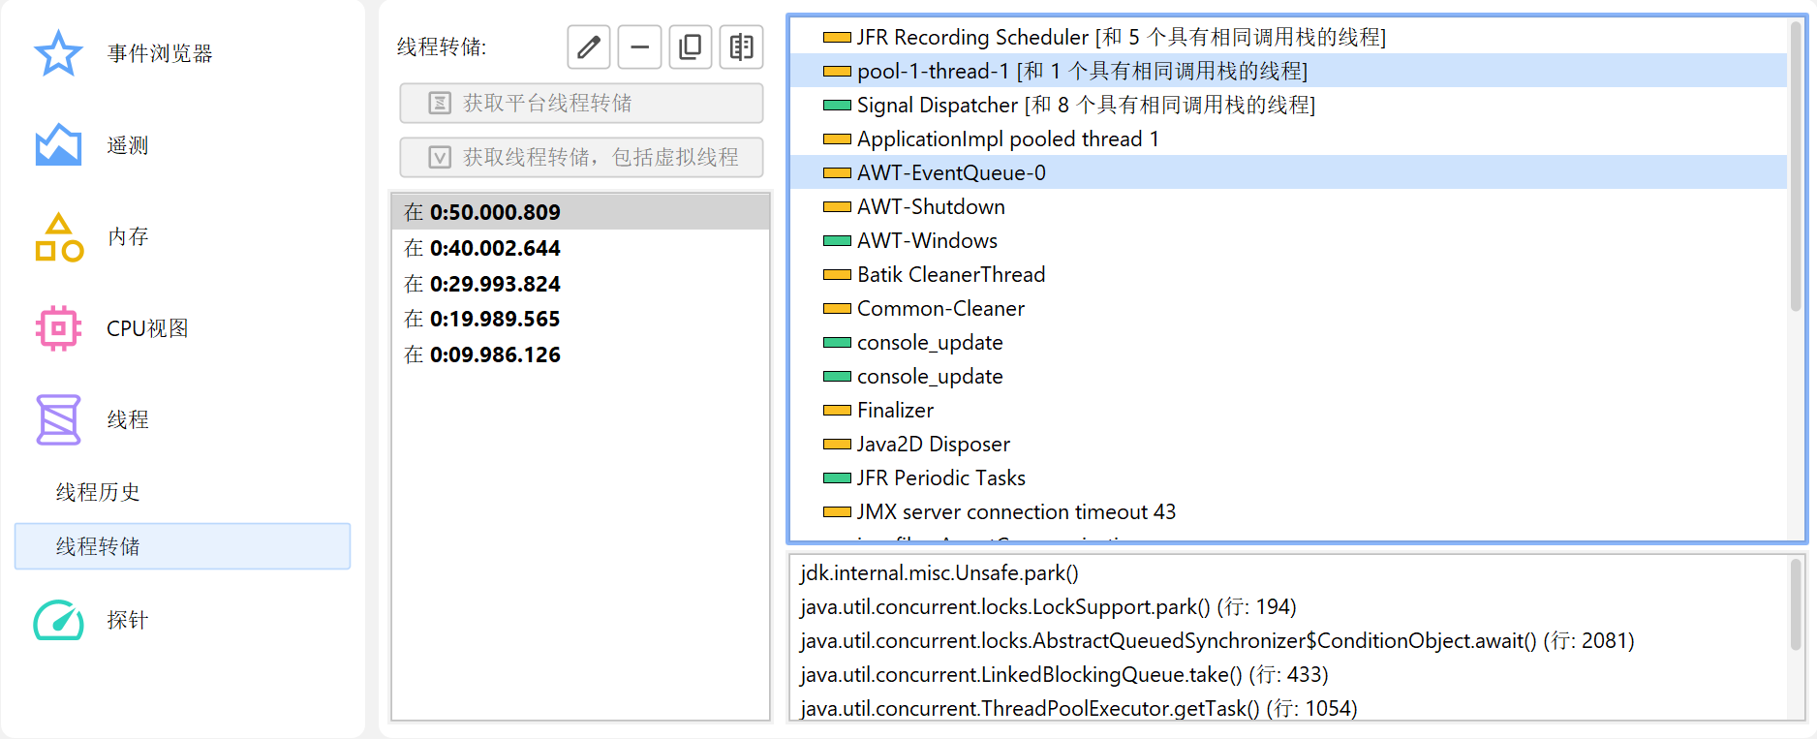Viewport: 1817px width, 739px height.
Task: Click the compare thread dumps icon
Action: (742, 46)
